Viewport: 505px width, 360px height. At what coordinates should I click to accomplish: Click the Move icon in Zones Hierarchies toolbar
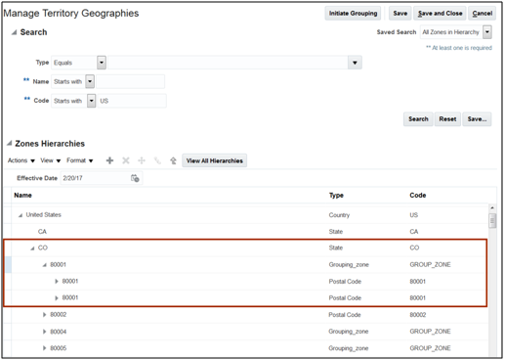142,160
